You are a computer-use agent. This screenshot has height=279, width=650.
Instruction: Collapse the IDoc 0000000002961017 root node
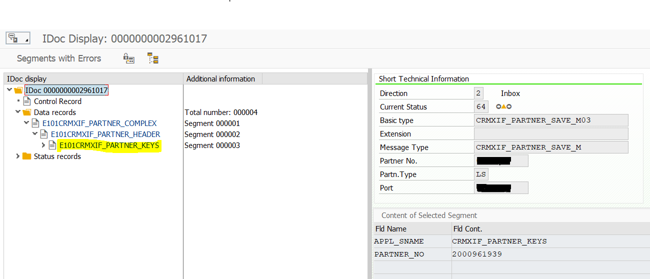[9, 90]
